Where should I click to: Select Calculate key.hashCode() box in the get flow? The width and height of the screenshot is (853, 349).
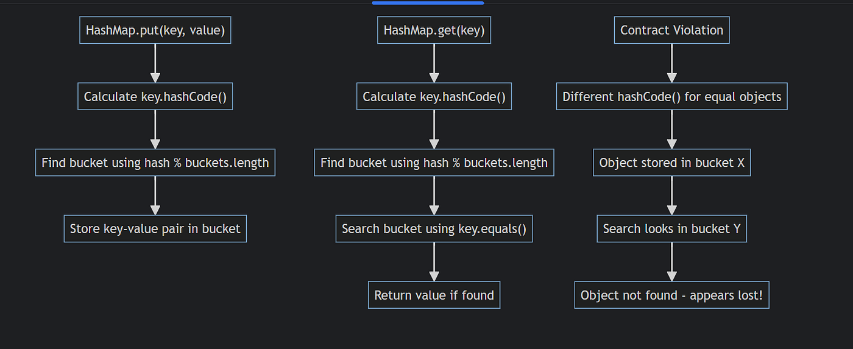coord(434,97)
